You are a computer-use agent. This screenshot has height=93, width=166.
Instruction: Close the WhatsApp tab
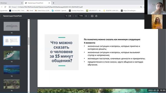click(22, 3)
